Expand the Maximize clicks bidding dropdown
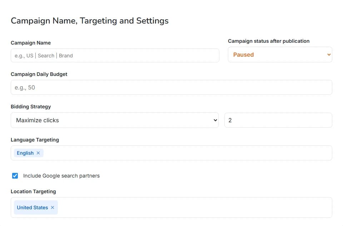The width and height of the screenshot is (343, 226). coord(114,120)
